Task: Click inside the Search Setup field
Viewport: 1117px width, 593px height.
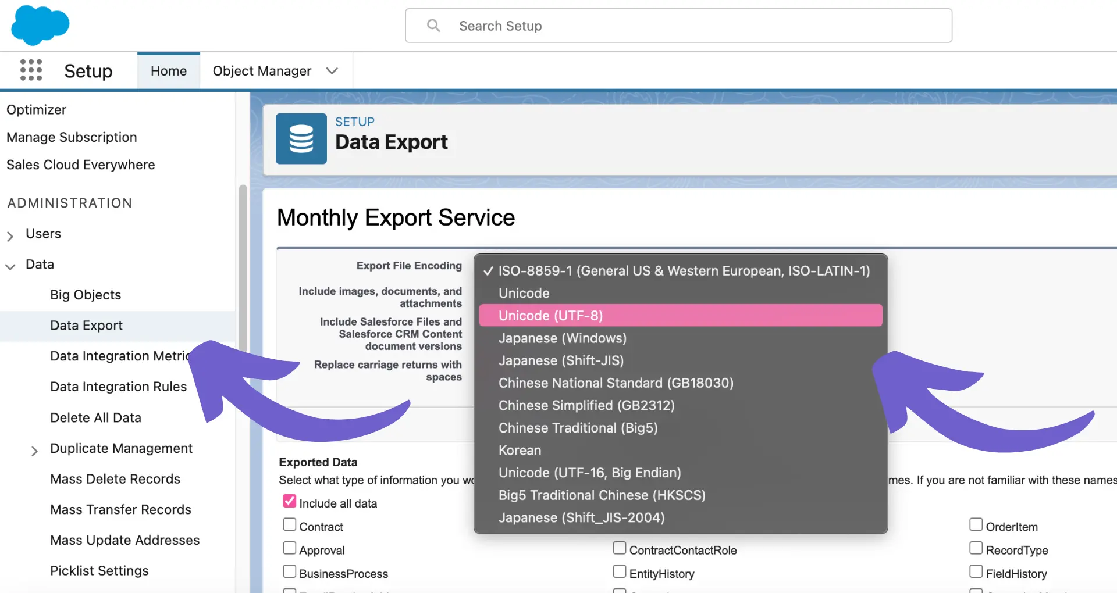Action: click(678, 26)
